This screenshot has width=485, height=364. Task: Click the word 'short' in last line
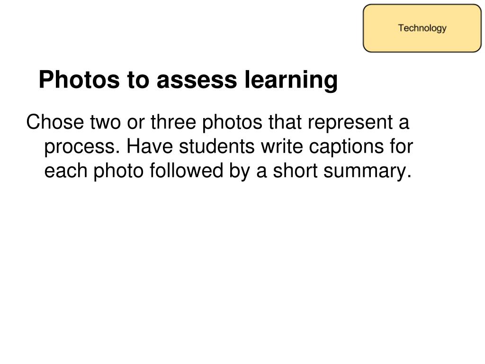point(295,170)
